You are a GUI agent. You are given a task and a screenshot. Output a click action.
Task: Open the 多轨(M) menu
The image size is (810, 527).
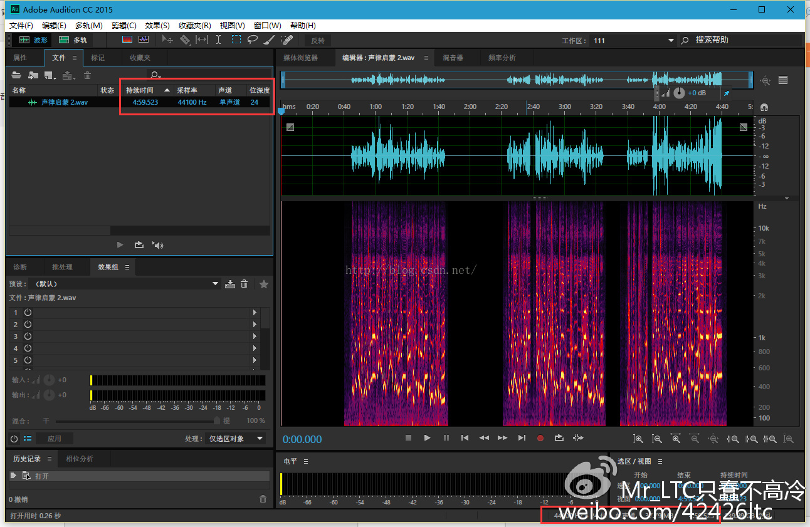click(89, 26)
